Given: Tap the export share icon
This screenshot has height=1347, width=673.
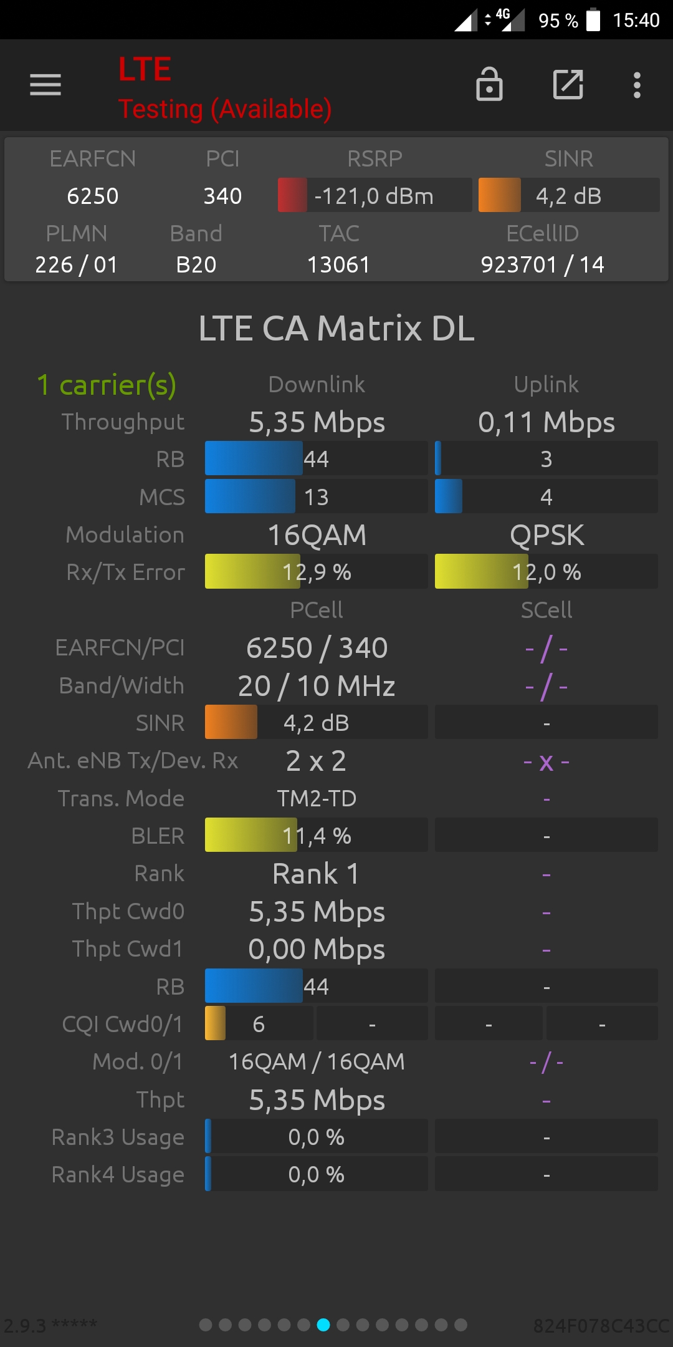Looking at the screenshot, I should coord(568,85).
